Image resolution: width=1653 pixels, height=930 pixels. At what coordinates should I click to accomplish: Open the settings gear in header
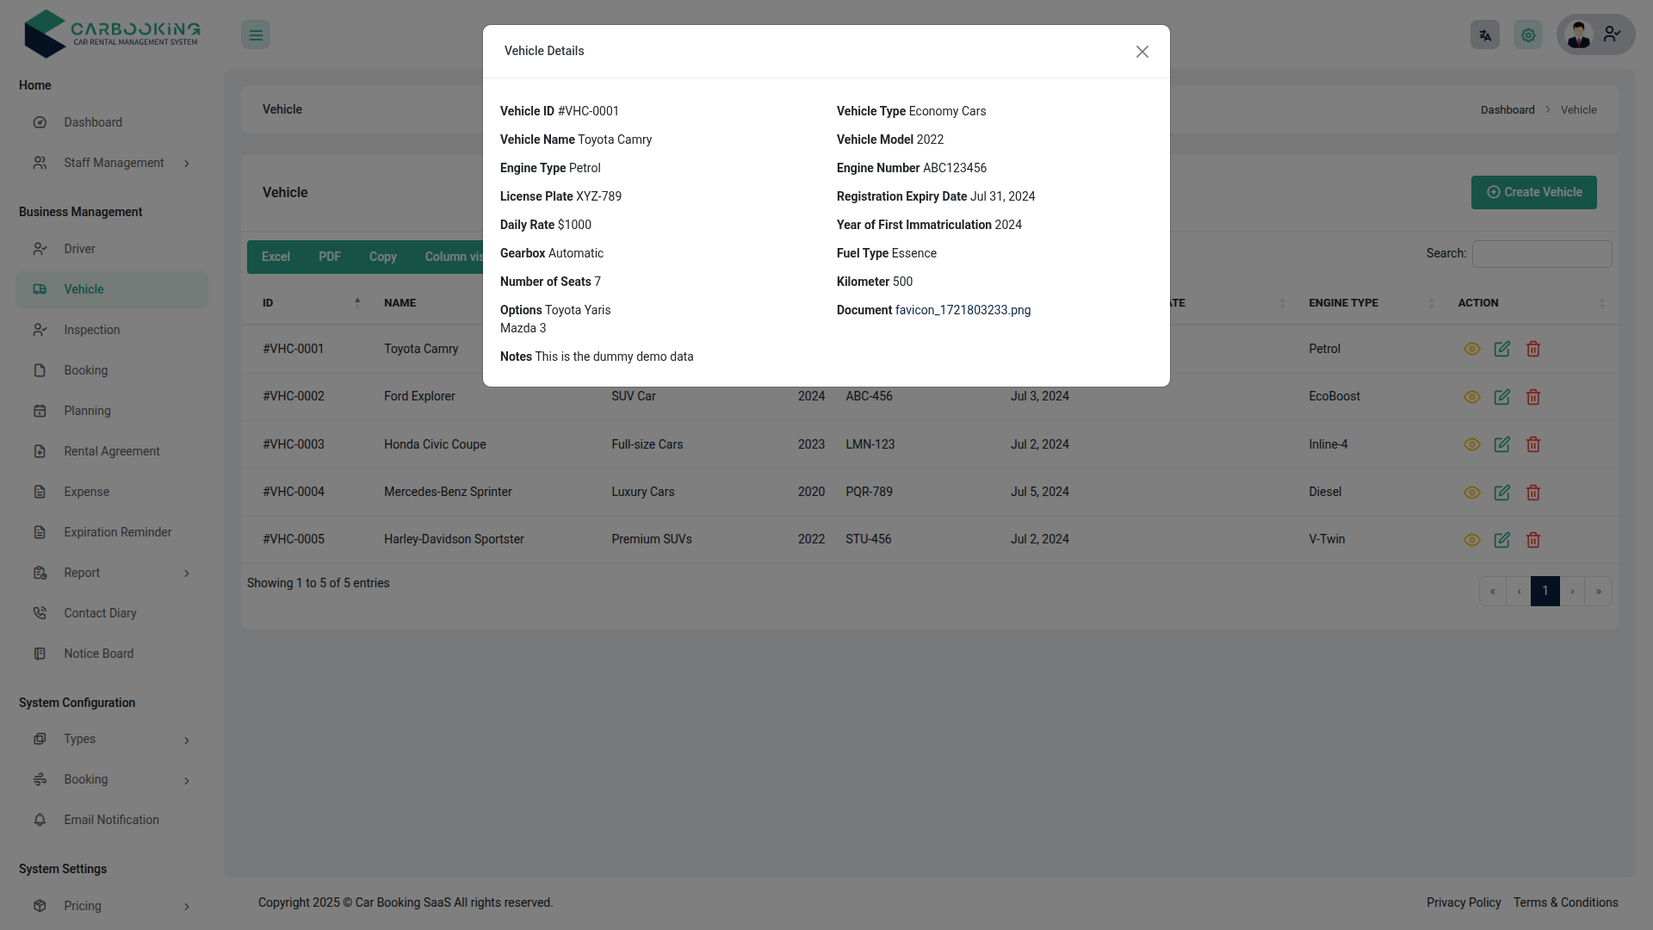(1527, 34)
